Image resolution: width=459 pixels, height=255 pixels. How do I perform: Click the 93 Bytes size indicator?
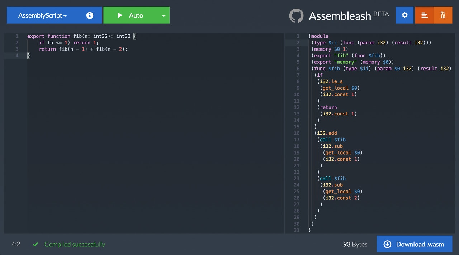coord(355,244)
